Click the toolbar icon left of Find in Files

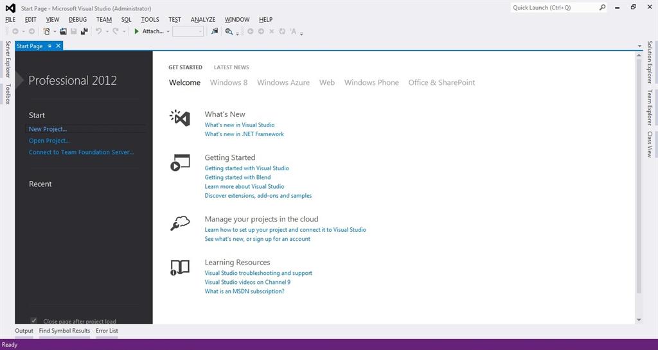pyautogui.click(x=215, y=31)
